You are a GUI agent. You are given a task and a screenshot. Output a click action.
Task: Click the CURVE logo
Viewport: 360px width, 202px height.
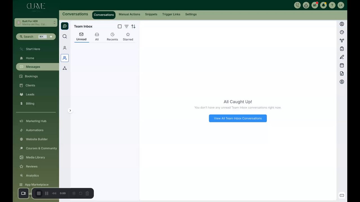(x=36, y=6)
